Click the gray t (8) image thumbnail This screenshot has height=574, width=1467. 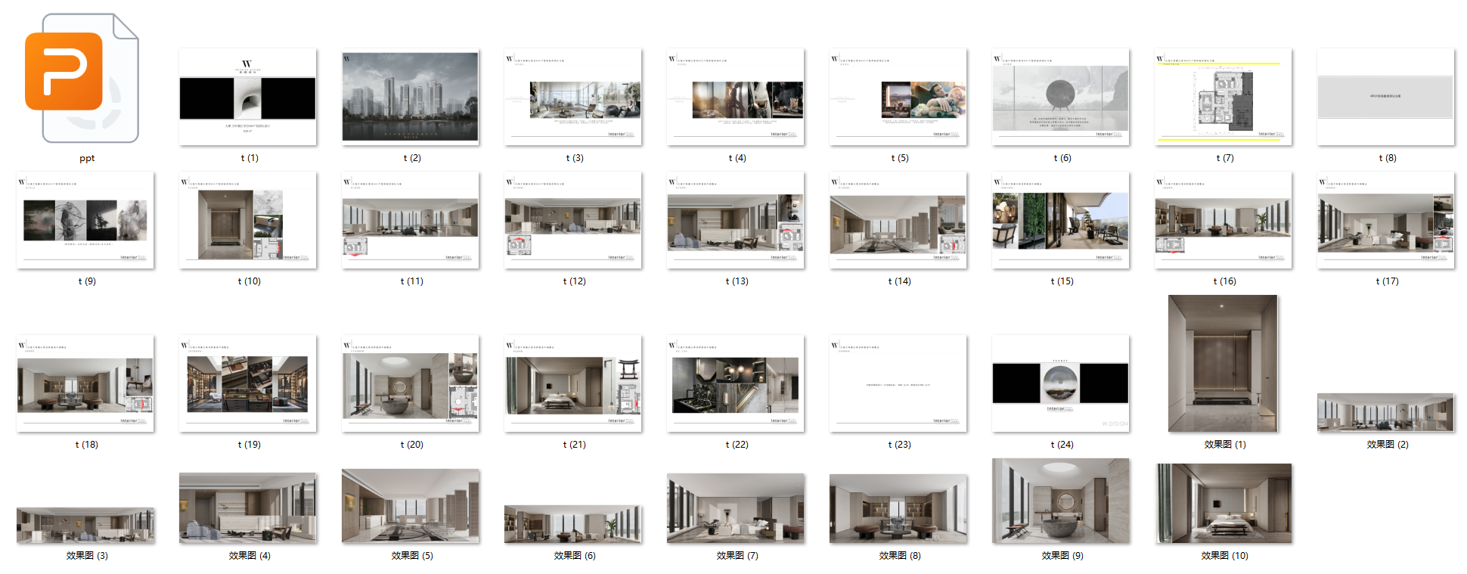click(x=1386, y=97)
